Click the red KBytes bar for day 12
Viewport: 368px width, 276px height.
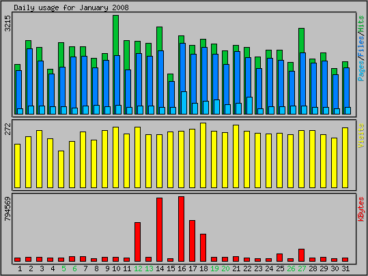137,242
